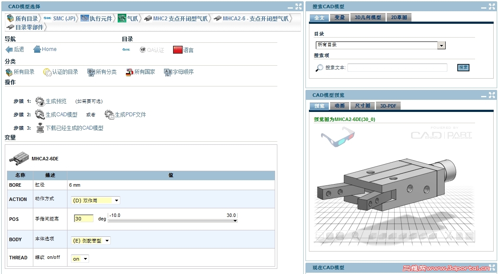
Task: Open the THREAD on dropdown
Action: point(80,259)
